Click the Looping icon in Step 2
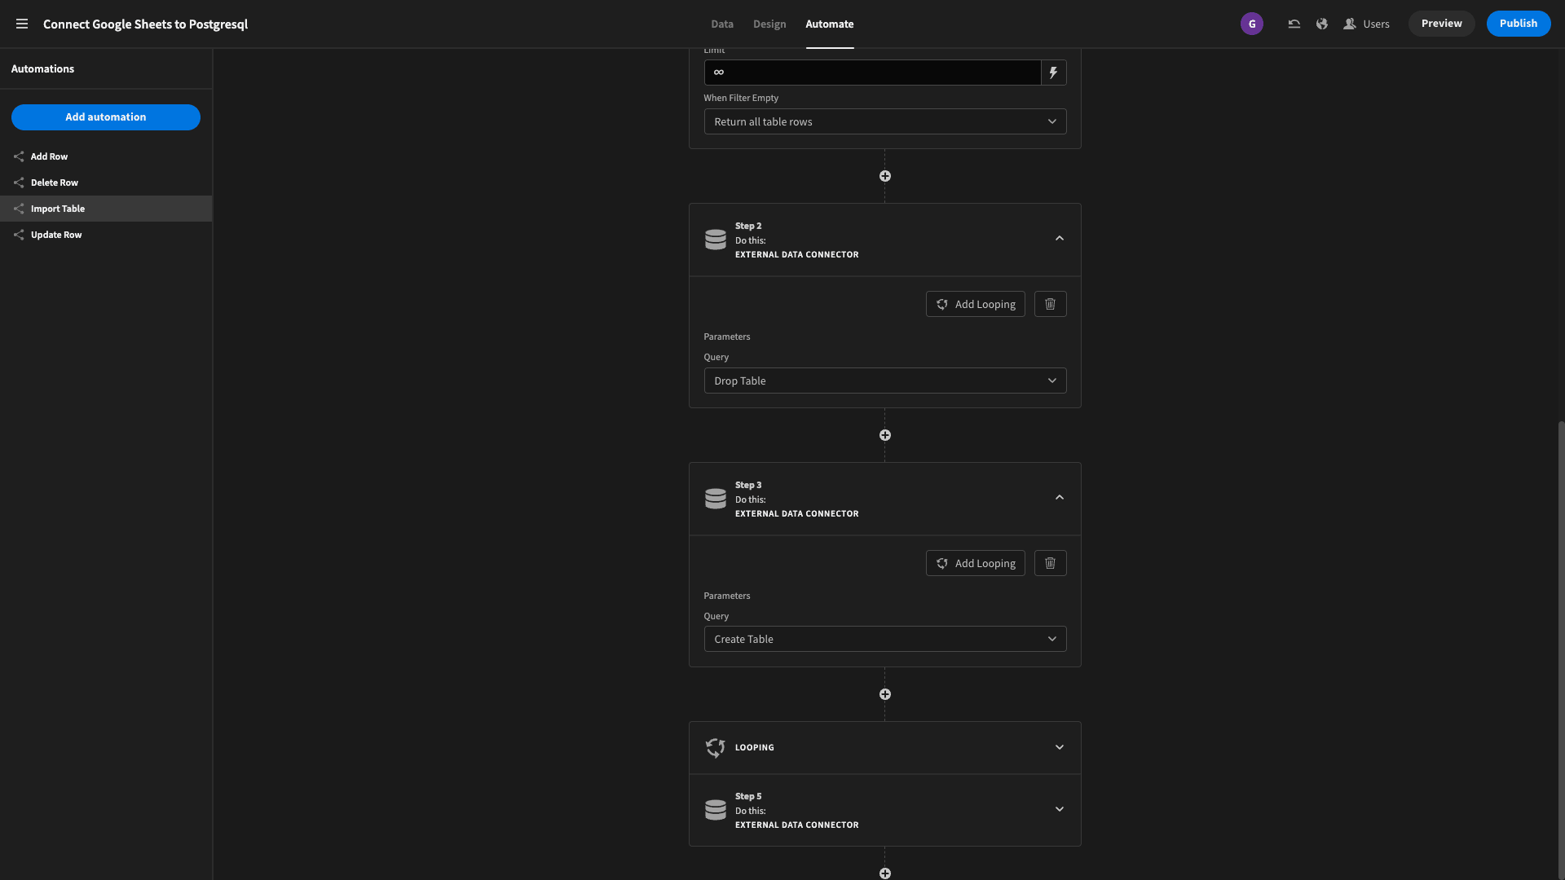 [941, 303]
